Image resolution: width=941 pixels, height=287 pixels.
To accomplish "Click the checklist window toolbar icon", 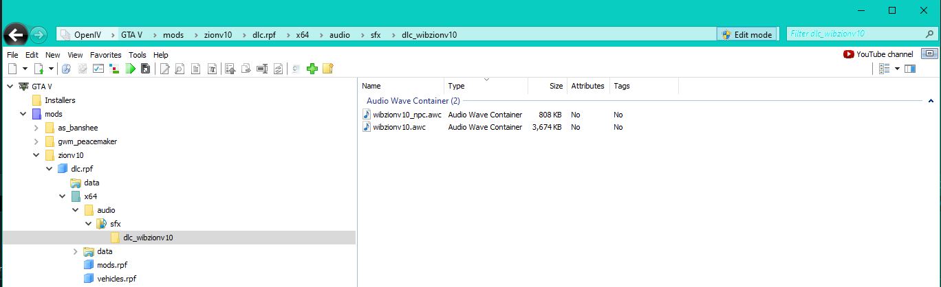I will pos(98,69).
